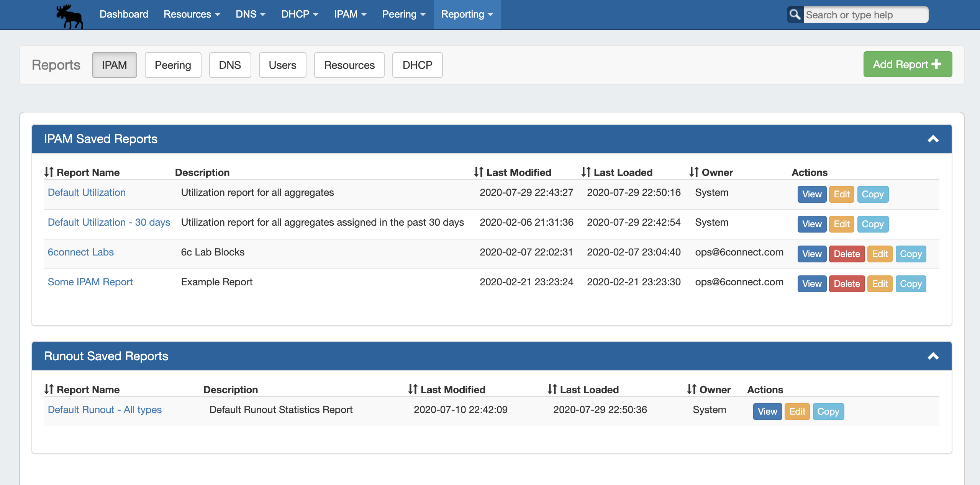Switch to the DNS reports tab
980x485 pixels.
[230, 65]
